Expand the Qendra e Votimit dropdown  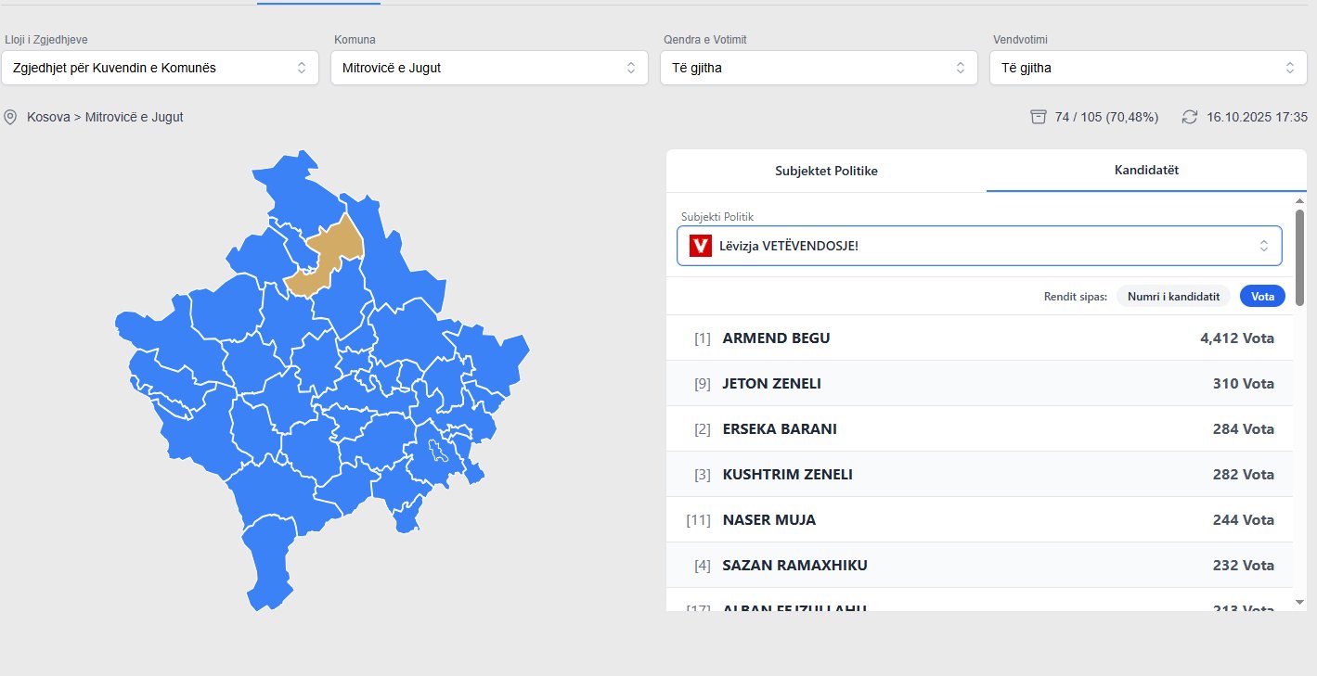click(x=819, y=68)
